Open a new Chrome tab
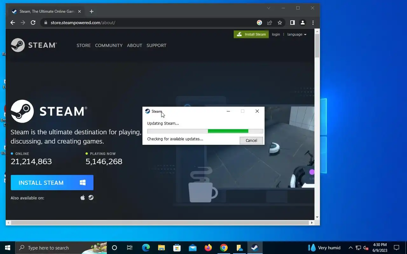This screenshot has width=407, height=254. coord(92,11)
